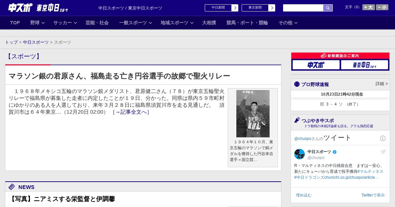This screenshot has height=207, width=395.
Task: Click the NEWS section icon
Action: [x=12, y=187]
